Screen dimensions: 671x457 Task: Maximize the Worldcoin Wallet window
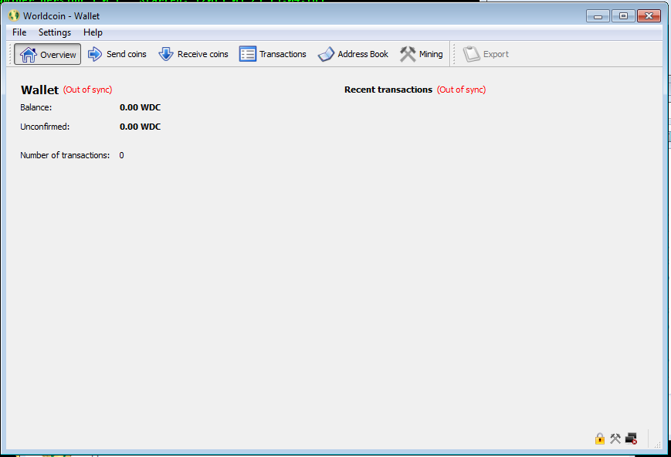click(x=623, y=16)
